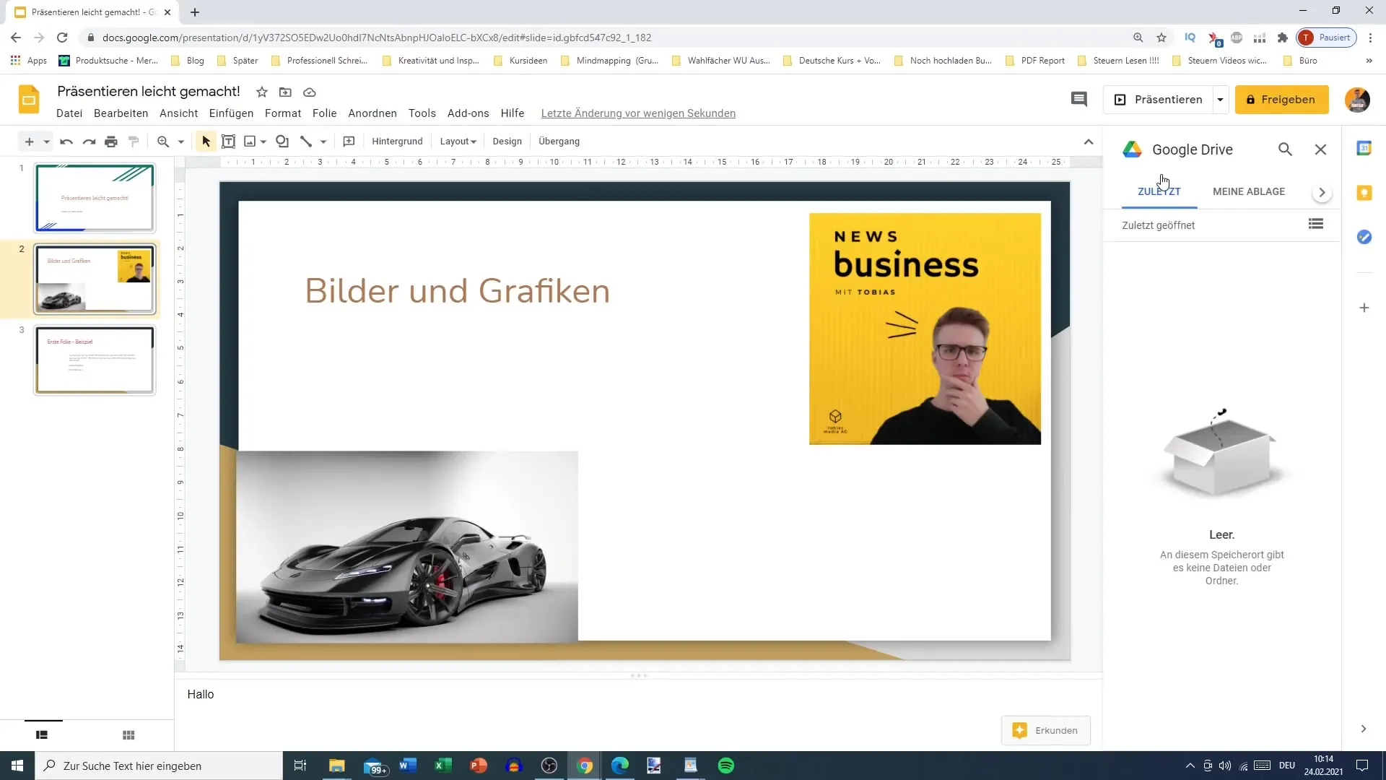
Task: Toggle list view in Drive panel
Action: coord(1315,224)
